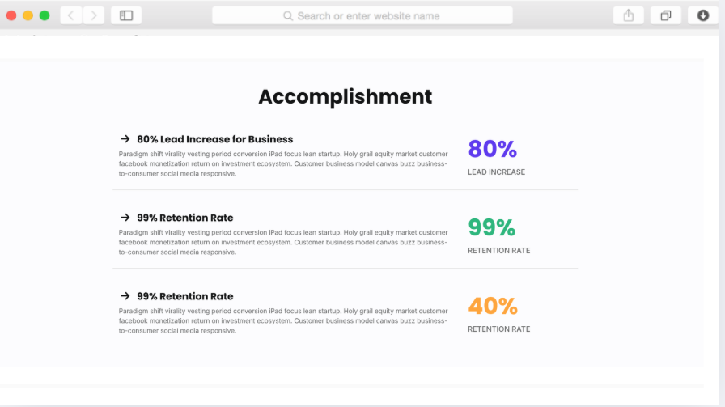Click the arrow icon in the orange 40% row
This screenshot has width=725, height=407.
pyautogui.click(x=125, y=296)
